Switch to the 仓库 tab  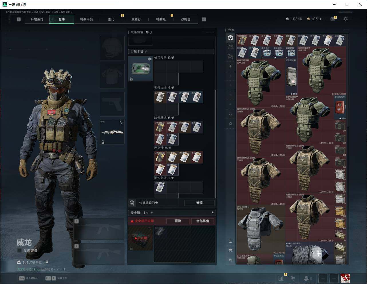tap(62, 19)
